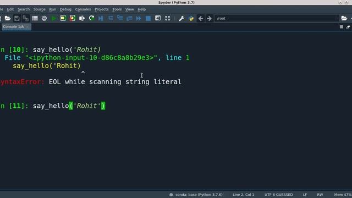Click Run cell and advance icon

click(x=72, y=18)
